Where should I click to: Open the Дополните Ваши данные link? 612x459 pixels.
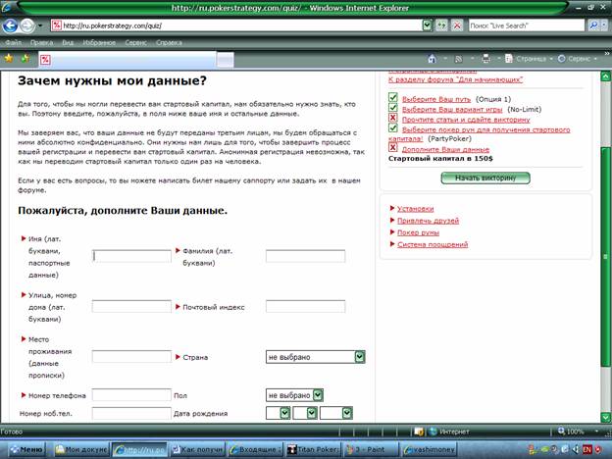tap(445, 149)
